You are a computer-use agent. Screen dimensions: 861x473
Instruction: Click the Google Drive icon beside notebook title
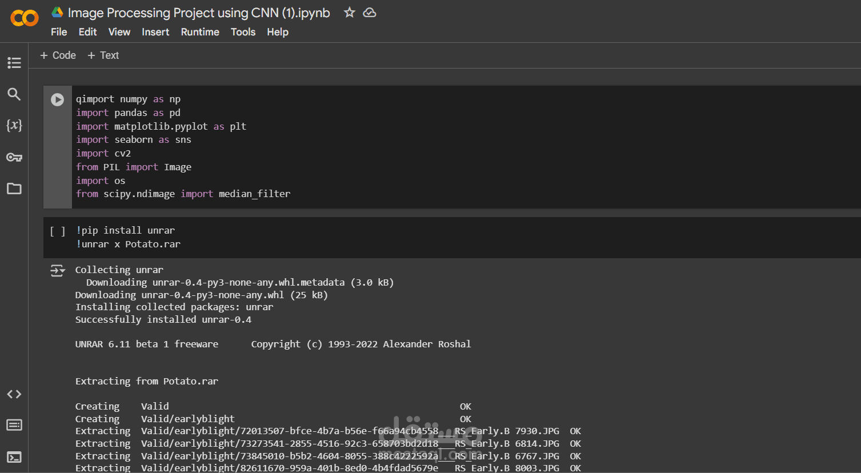pyautogui.click(x=57, y=13)
